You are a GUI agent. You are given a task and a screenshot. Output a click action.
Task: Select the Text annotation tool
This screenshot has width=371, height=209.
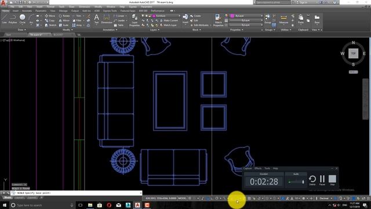click(x=97, y=19)
